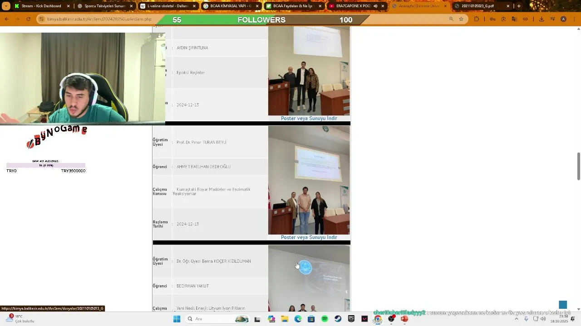
Task: Open Spotify from the taskbar
Action: pos(325,319)
